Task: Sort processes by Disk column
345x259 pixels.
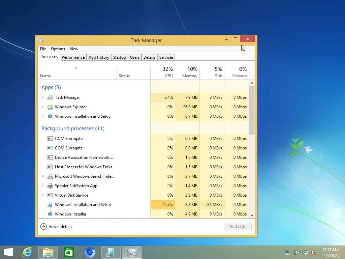Action: point(212,73)
